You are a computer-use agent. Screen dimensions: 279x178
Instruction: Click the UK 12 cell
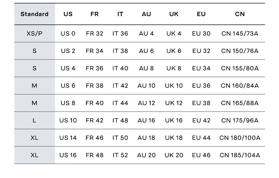click(174, 103)
